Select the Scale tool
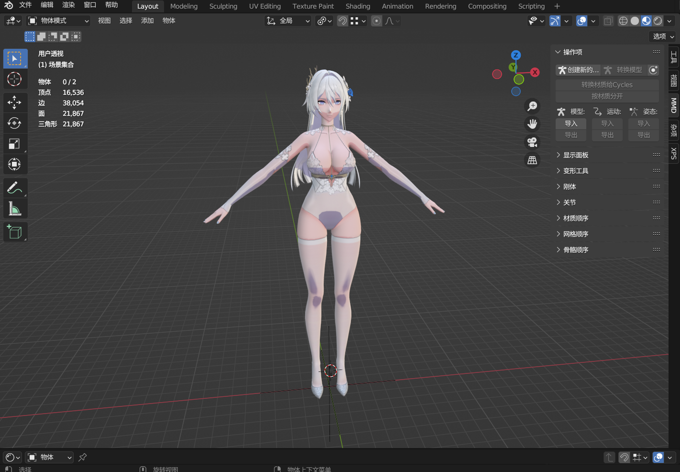The image size is (680, 472). click(x=14, y=144)
